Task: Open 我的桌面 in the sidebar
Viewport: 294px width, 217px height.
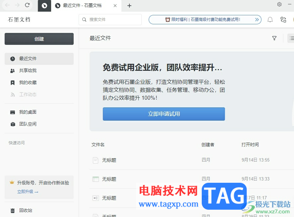Action: click(x=39, y=112)
